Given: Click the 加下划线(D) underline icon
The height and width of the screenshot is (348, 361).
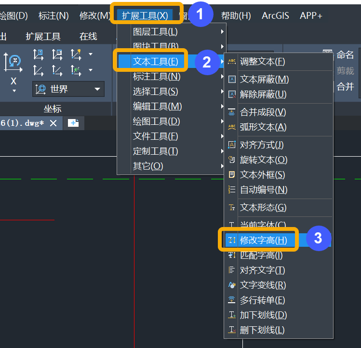Looking at the screenshot, I should click(232, 315).
